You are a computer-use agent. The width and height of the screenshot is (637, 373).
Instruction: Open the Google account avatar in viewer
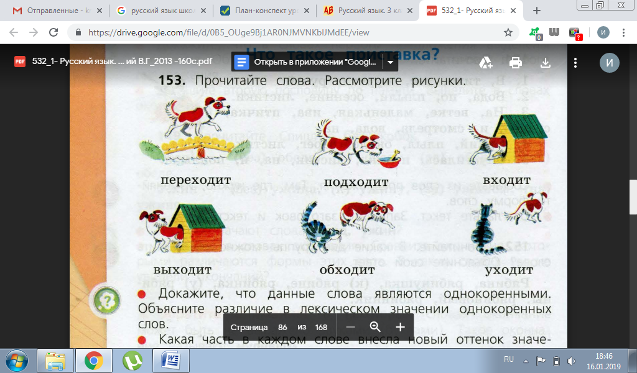pos(610,63)
